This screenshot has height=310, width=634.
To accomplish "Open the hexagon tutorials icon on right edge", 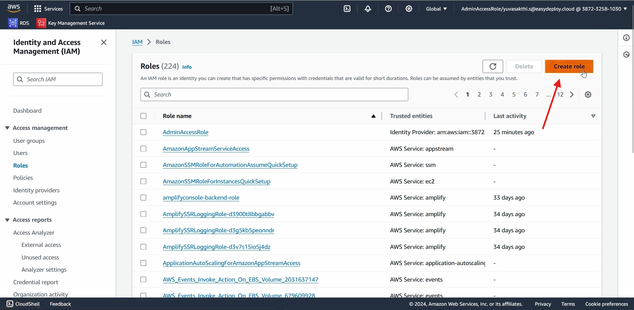I will tap(626, 55).
